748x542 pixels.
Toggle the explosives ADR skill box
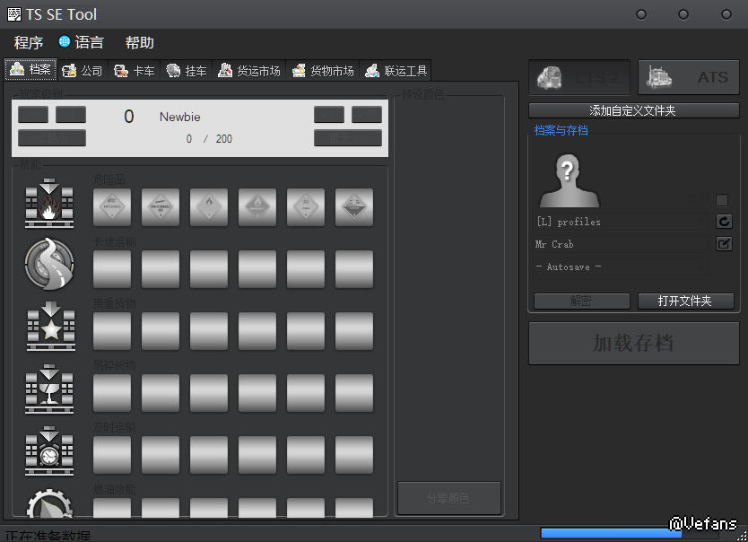(x=112, y=207)
